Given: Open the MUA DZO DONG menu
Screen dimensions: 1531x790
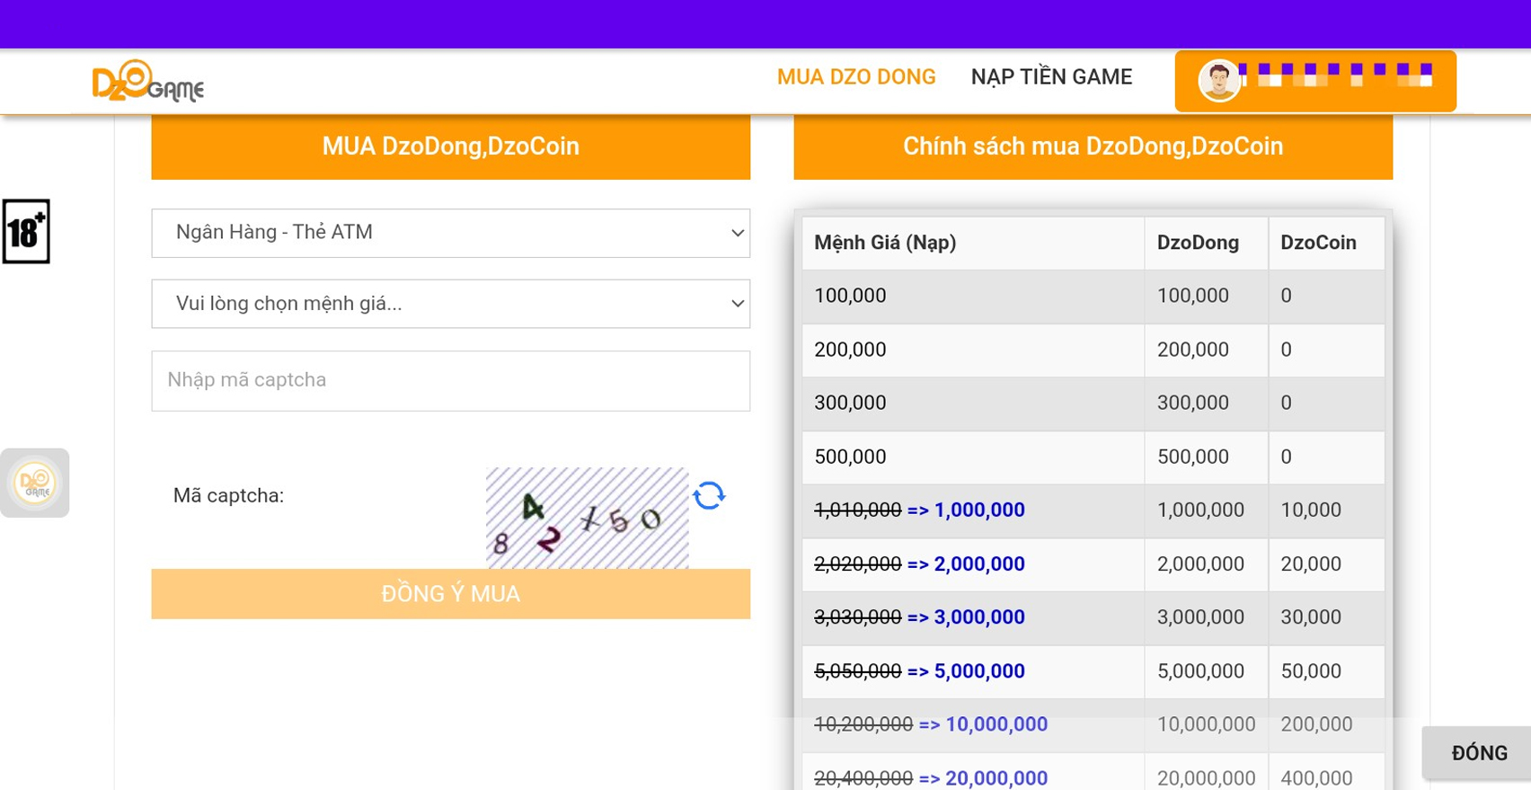Looking at the screenshot, I should click(x=856, y=77).
